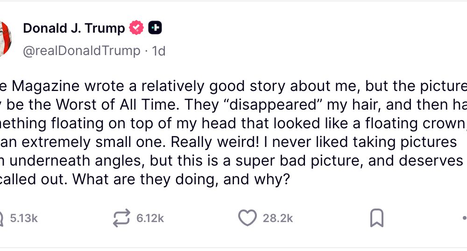
Task: Bookmark this post
Action: pos(376,218)
